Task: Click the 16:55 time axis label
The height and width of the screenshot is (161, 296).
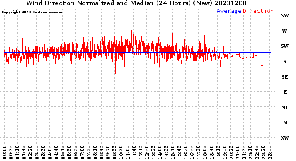Action: pos(192,152)
